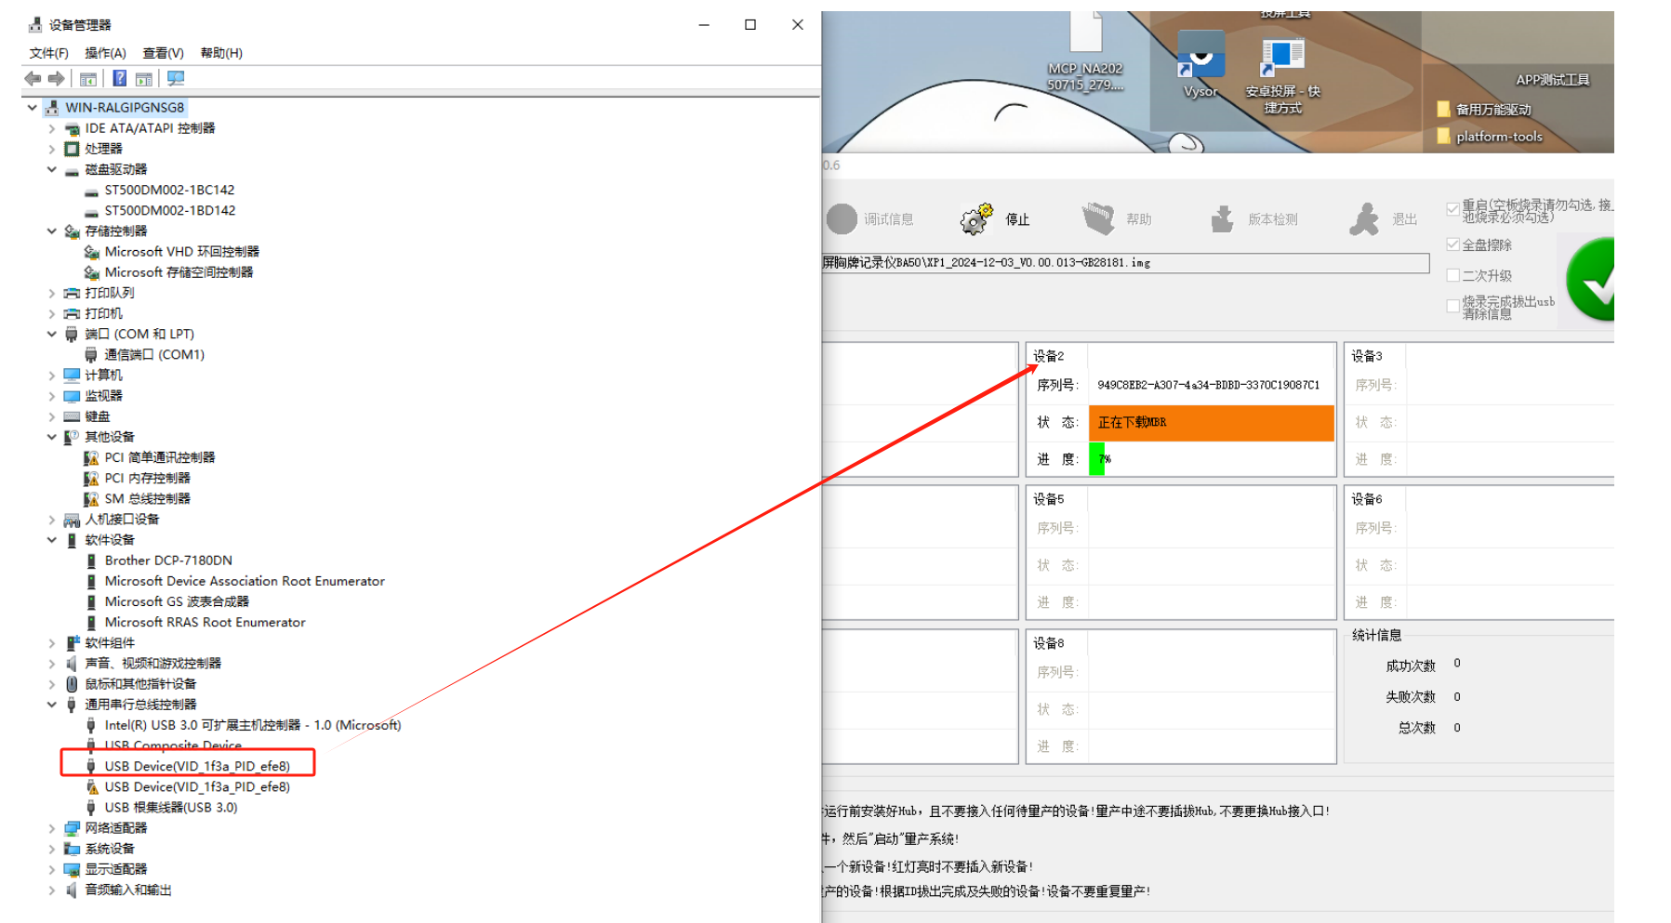Click the blue question mark help icon
1671x923 pixels.
click(x=120, y=79)
